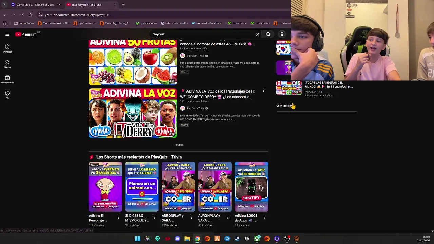This screenshot has width=434, height=244.
Task: Open the Tú profile section
Action: click(x=7, y=95)
